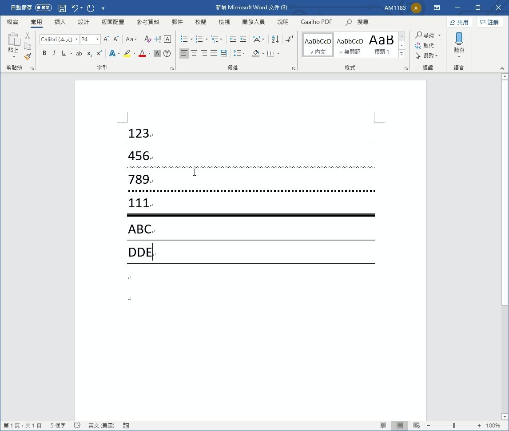Click the Cut scissors icon
This screenshot has width=509, height=431.
click(x=28, y=36)
